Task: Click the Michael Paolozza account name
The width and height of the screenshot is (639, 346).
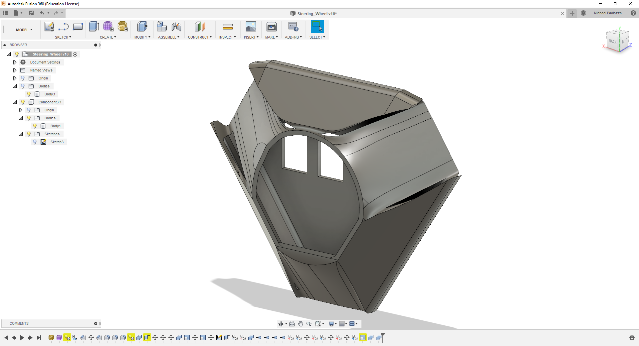Action: [x=608, y=13]
